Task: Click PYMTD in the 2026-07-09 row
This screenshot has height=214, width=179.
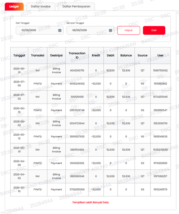Action: pyautogui.click(x=38, y=83)
